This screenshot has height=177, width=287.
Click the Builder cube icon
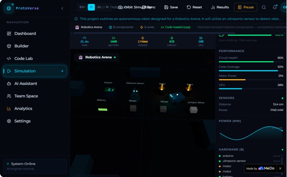tap(9, 46)
